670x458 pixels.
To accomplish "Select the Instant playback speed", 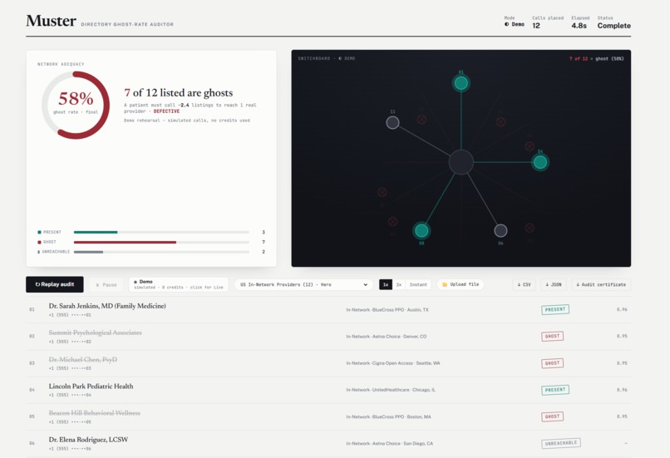I will [418, 284].
